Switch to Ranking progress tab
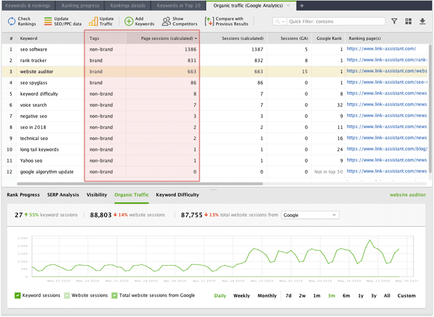The width and height of the screenshot is (434, 317). [x=80, y=6]
